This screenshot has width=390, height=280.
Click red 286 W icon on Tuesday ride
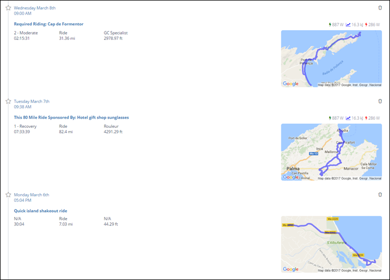[x=367, y=118]
